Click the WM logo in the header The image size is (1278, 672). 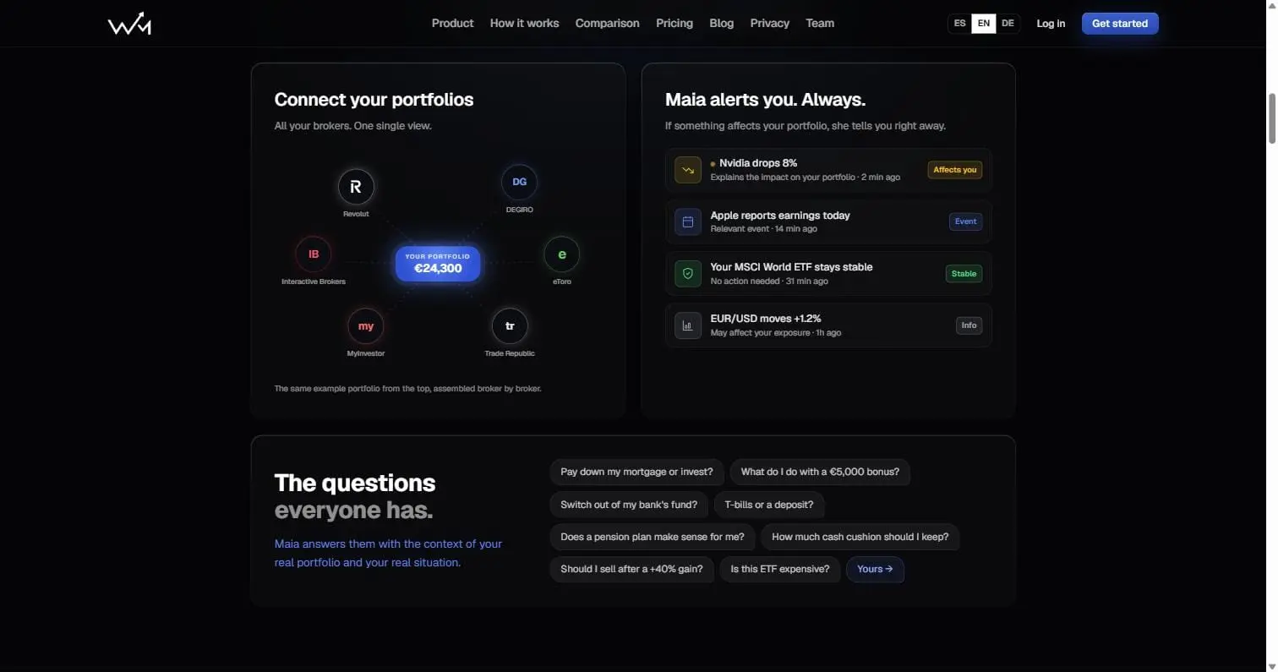tap(129, 24)
